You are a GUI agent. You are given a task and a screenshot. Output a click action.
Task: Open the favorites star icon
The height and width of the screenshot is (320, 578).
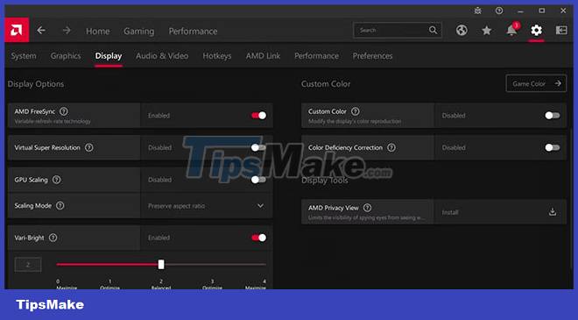point(487,31)
